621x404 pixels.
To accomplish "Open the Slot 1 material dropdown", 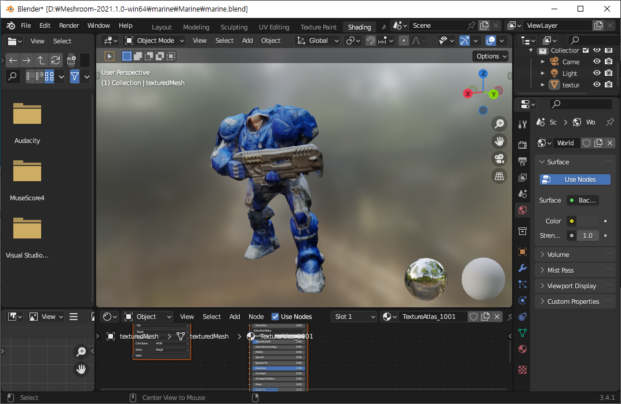I will [354, 317].
